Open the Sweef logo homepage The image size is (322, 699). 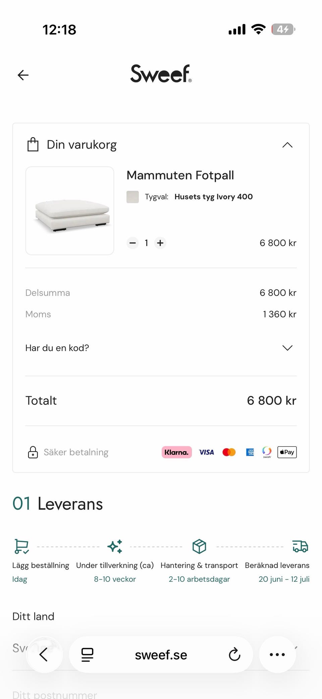tap(161, 74)
